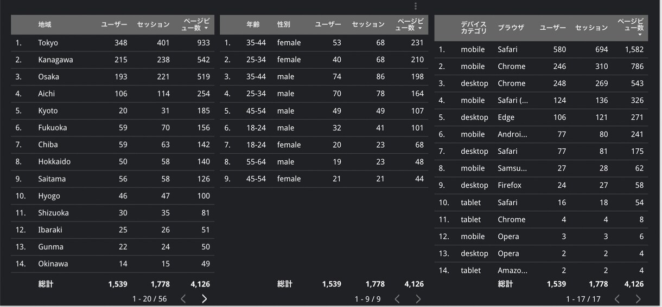Select the Kyoto region cell
This screenshot has height=307, width=662.
48,111
